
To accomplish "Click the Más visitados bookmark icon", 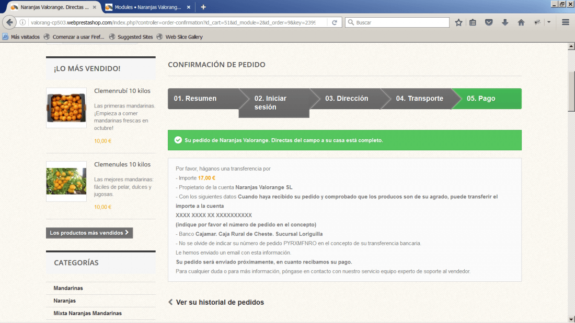I will pos(5,37).
